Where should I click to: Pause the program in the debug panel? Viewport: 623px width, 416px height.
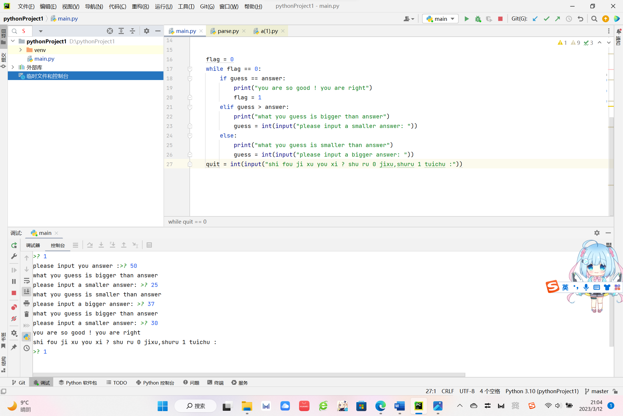[x=14, y=281]
